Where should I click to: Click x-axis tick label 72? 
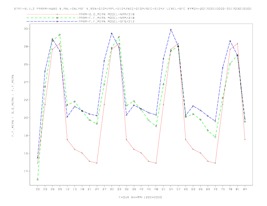[215, 189]
